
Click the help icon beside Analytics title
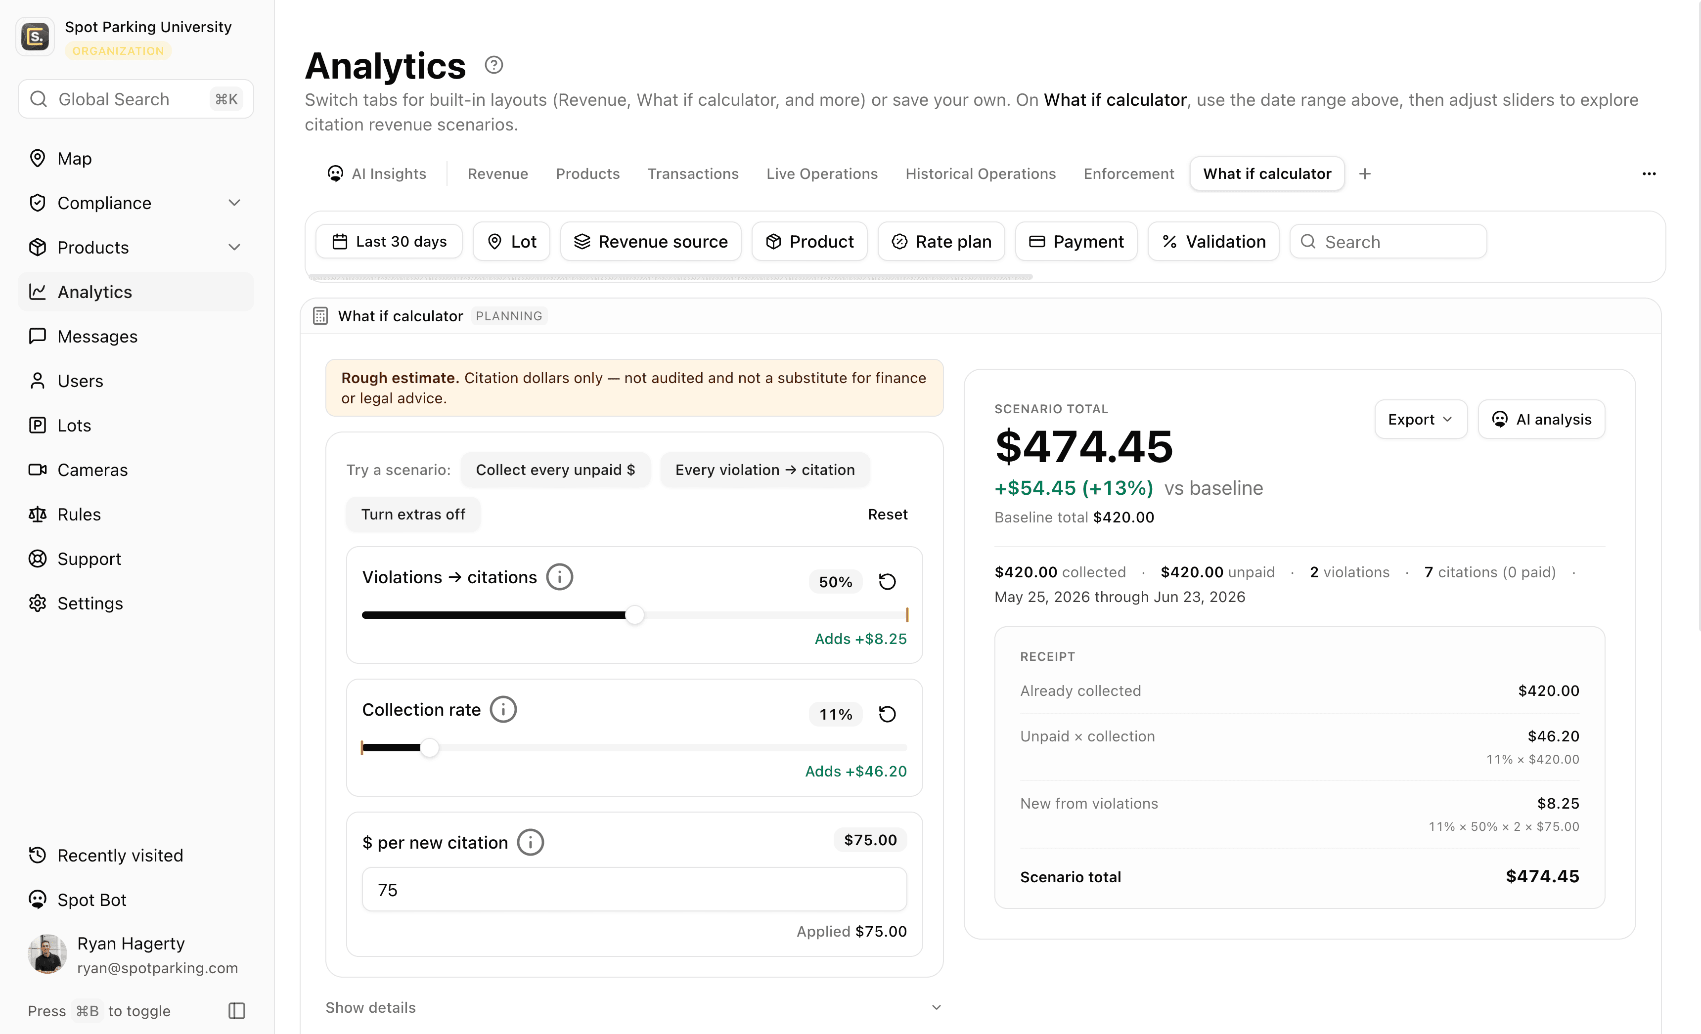493,65
